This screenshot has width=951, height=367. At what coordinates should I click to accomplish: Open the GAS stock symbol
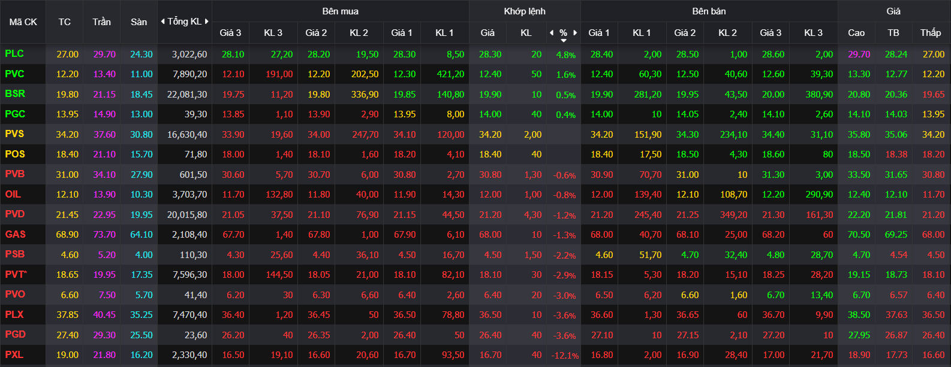pos(16,234)
